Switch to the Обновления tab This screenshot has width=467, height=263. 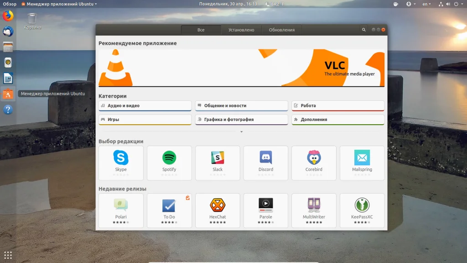pos(282,30)
